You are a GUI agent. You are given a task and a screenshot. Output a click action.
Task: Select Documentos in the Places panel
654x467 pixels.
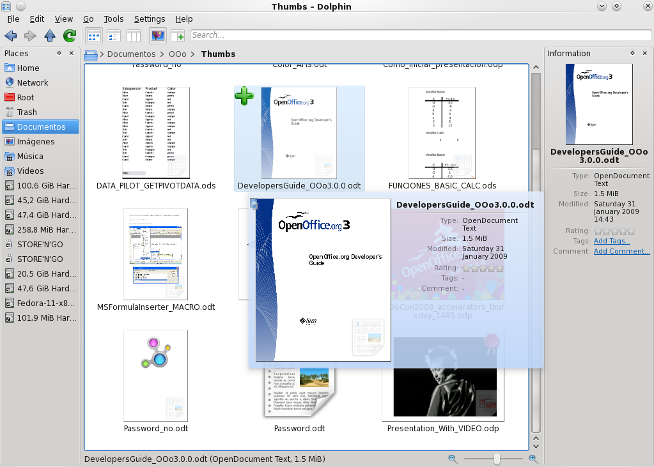(40, 126)
